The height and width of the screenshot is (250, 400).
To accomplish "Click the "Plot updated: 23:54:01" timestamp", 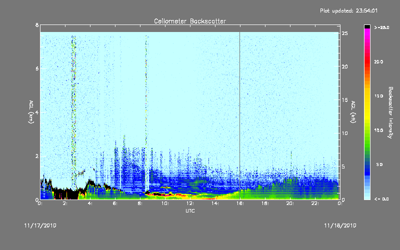I will click(x=348, y=10).
